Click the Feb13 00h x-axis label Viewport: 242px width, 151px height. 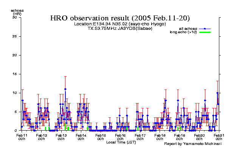click(61, 137)
